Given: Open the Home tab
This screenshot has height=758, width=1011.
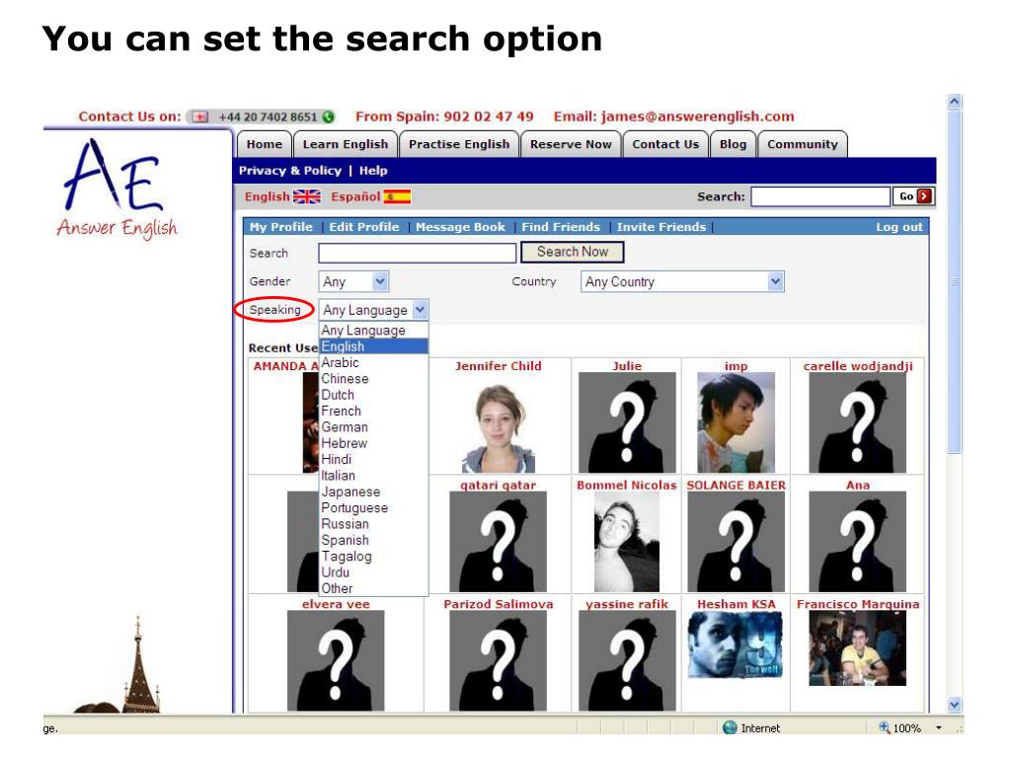Looking at the screenshot, I should point(265,144).
